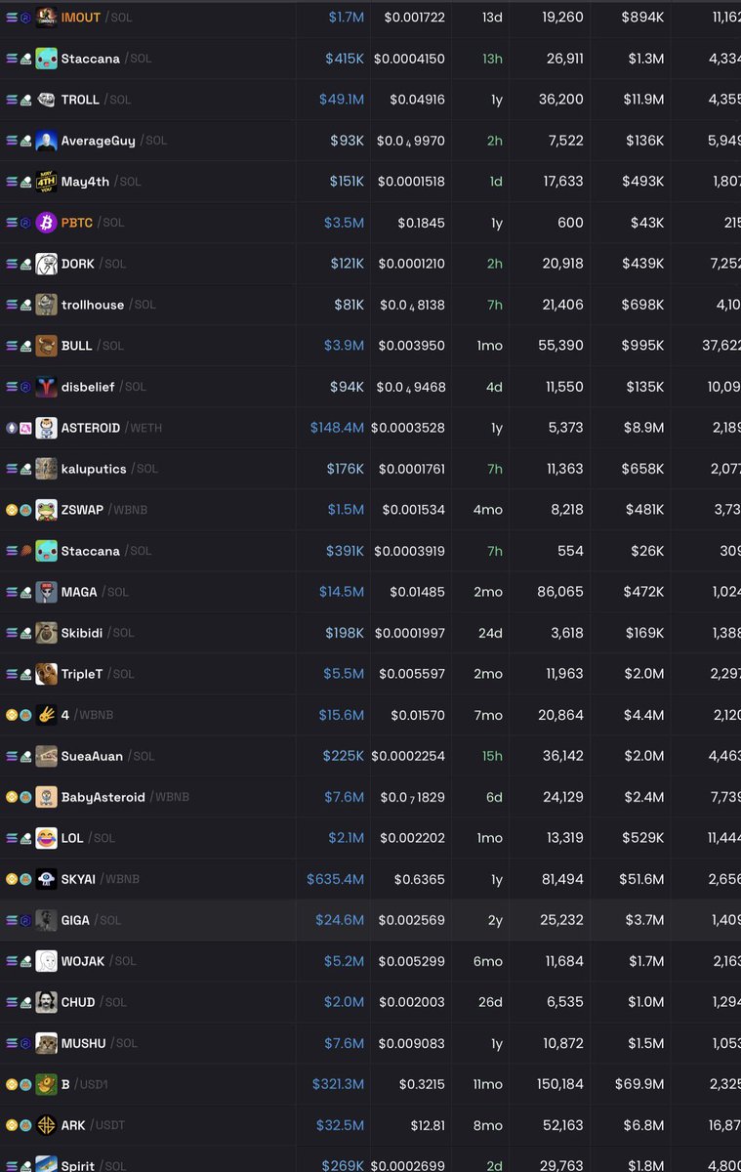Click the disbelief token logo

click(46, 387)
